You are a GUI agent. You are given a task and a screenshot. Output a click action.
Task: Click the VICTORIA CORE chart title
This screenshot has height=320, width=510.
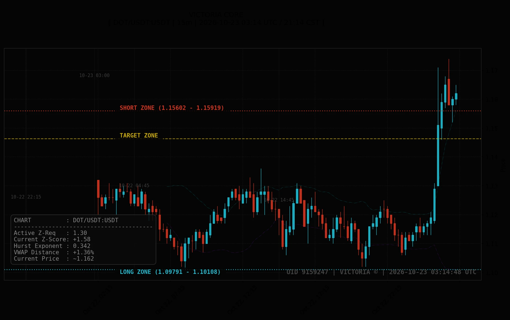(216, 15)
